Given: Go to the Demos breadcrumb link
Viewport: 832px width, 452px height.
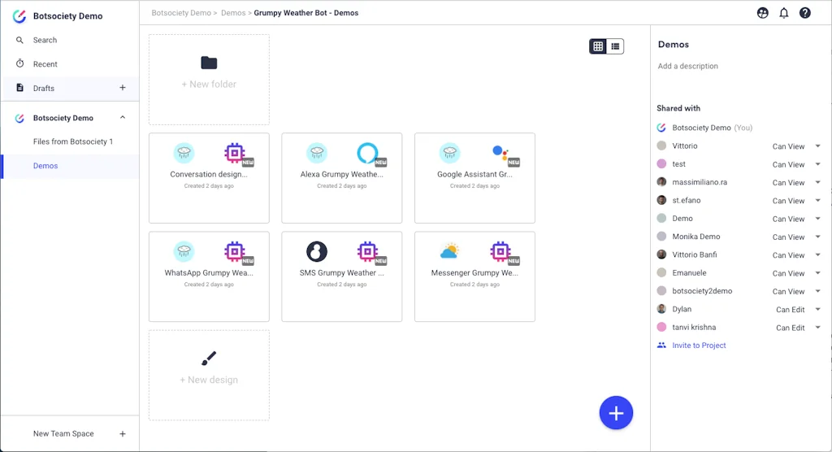Looking at the screenshot, I should (233, 13).
